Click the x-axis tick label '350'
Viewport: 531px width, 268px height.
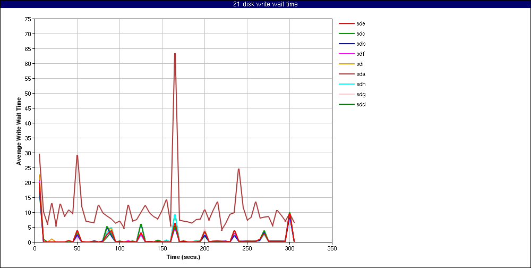point(332,248)
